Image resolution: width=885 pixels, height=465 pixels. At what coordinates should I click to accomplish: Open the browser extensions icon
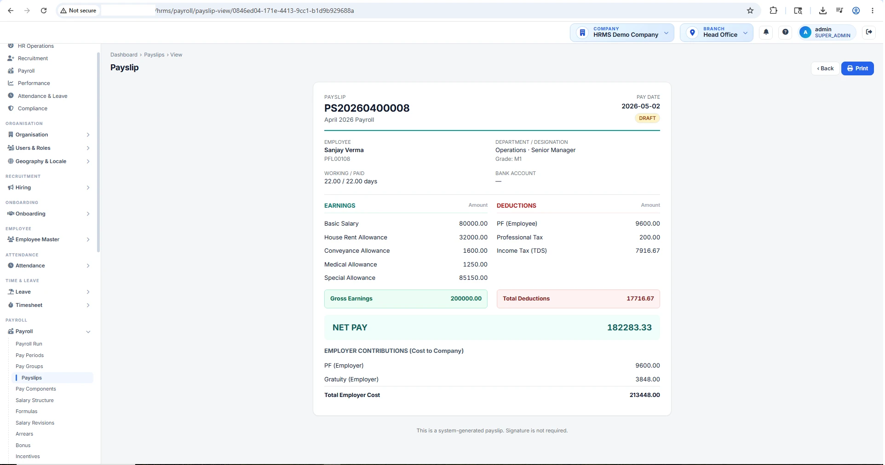pos(774,11)
